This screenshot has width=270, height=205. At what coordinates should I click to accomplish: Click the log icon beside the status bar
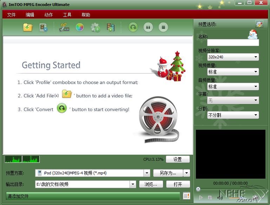click(x=186, y=196)
